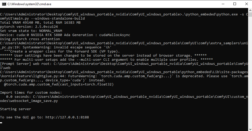Viewport: 252px width, 131px height.
Task: Maximize the command prompt window
Action: pyautogui.click(x=234, y=4)
